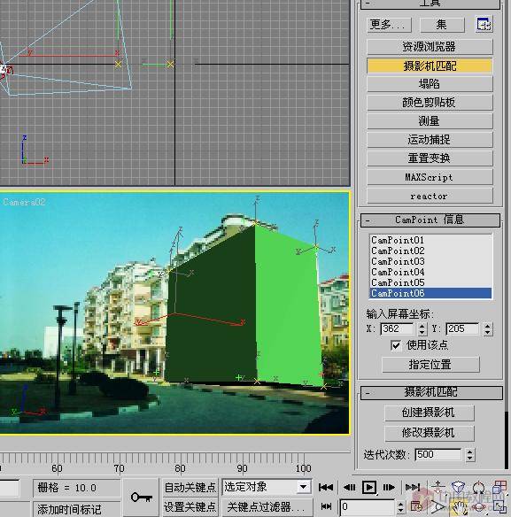Image resolution: width=511 pixels, height=517 pixels.
Task: Select the pan camera hand tool
Action: (460, 507)
